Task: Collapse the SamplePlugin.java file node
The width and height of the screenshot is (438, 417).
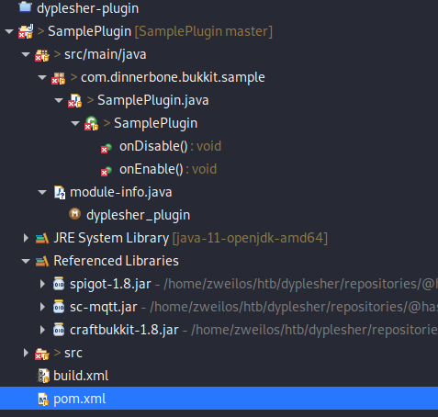Action: [x=59, y=100]
